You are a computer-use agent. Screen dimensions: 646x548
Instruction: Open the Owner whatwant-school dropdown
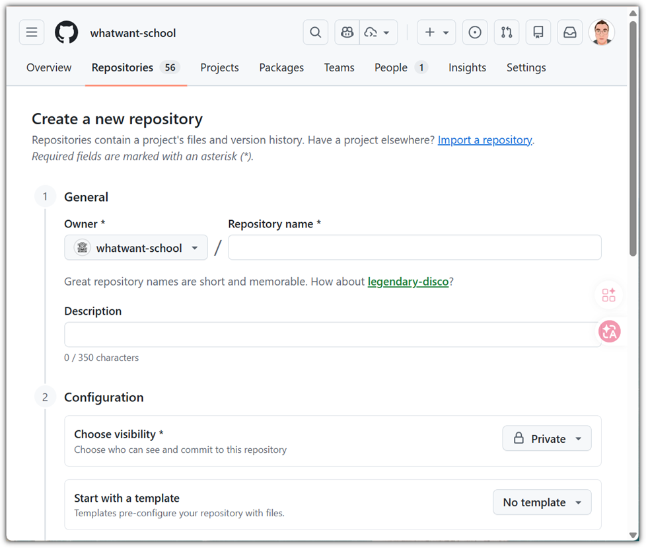coord(136,248)
